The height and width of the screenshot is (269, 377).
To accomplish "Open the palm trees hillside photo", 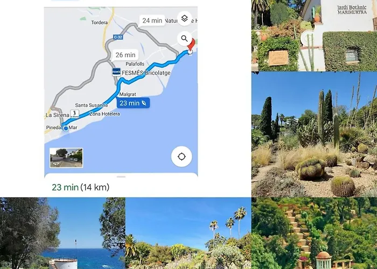I will click(x=188, y=233).
